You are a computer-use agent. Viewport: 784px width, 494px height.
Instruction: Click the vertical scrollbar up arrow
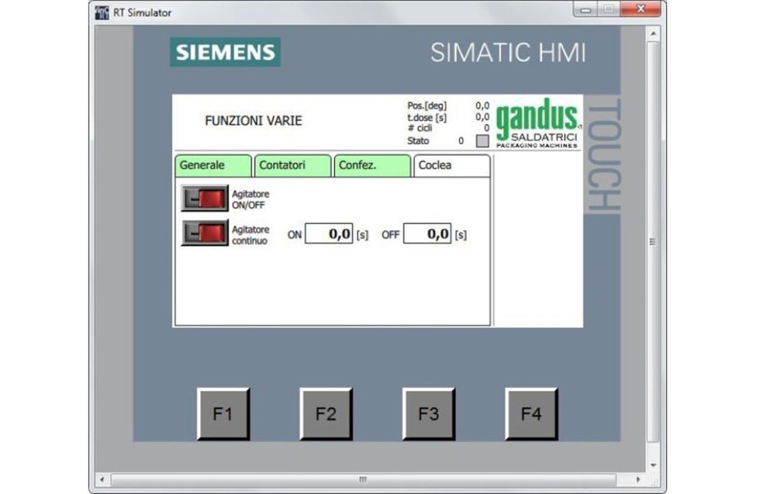pyautogui.click(x=653, y=34)
